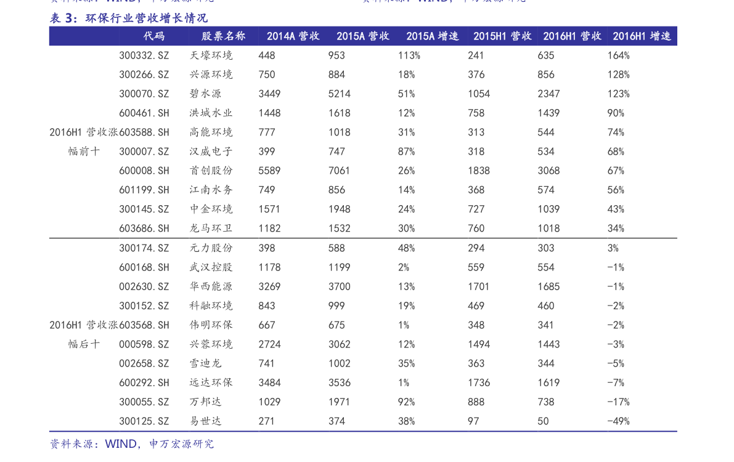Screen dimensions: 734x462
Task: Select stock code 300055.SZ
Action: (144, 402)
